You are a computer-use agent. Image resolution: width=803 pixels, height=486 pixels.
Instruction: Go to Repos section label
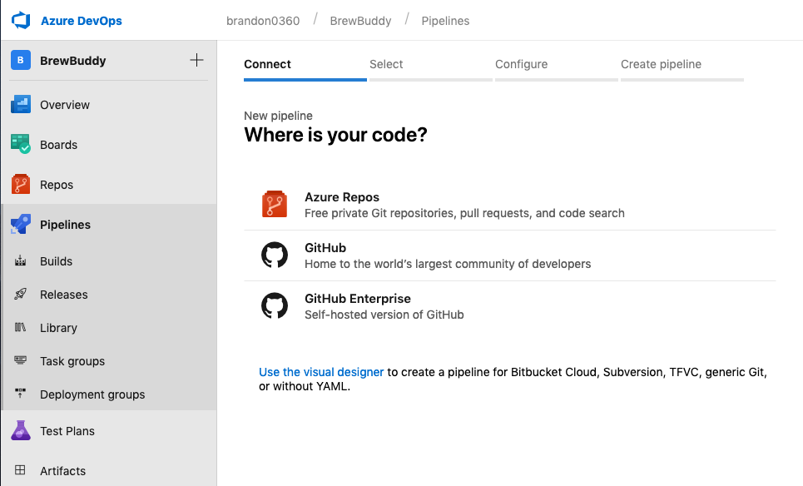pos(57,185)
